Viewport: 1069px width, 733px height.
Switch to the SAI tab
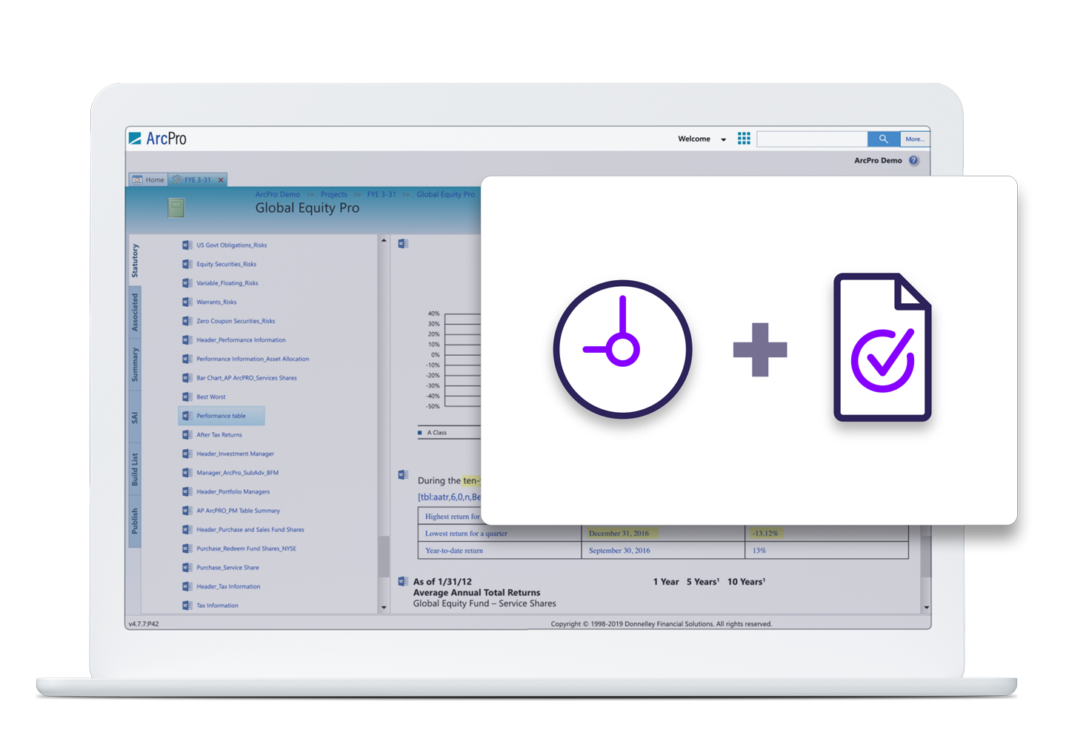click(134, 414)
